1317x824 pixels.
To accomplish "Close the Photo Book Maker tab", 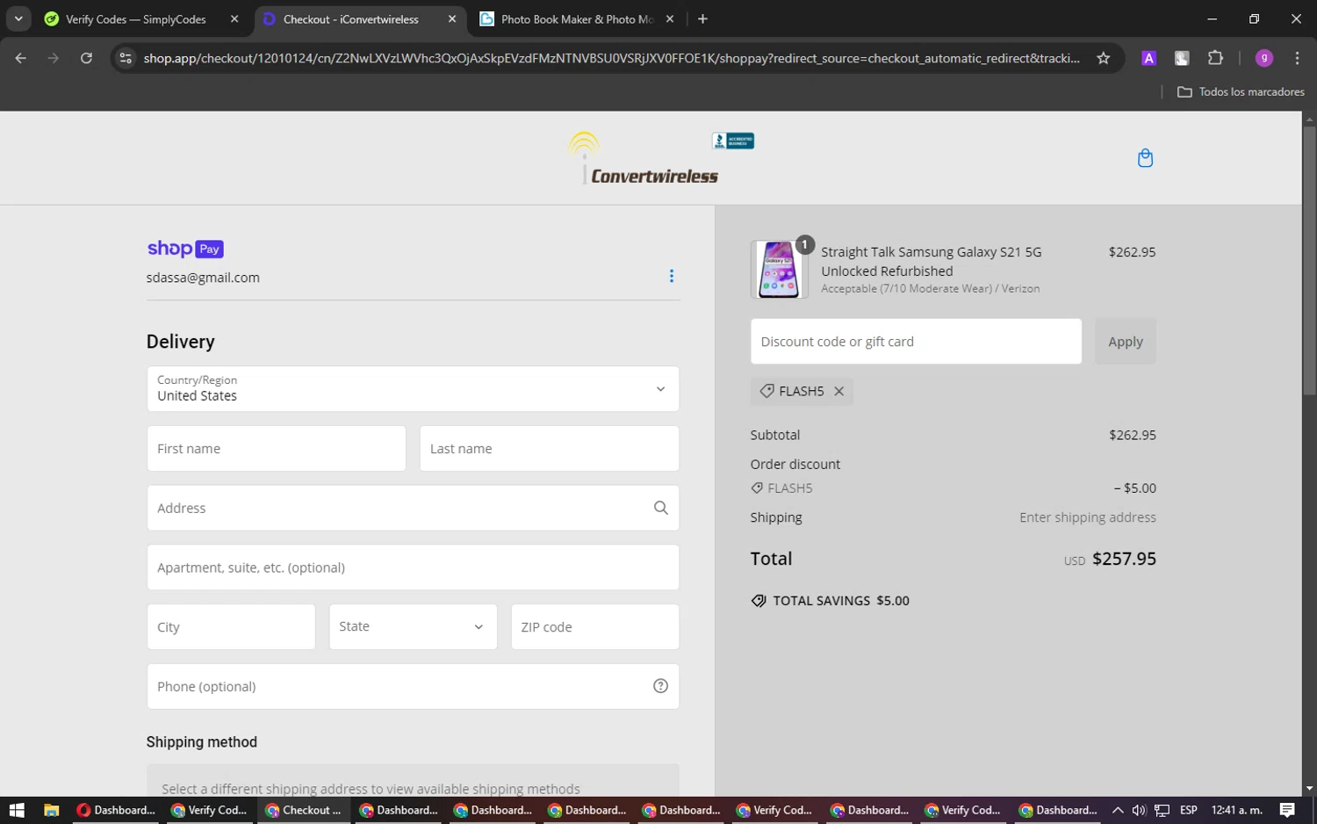I will point(670,18).
